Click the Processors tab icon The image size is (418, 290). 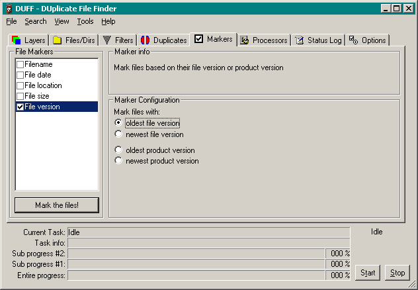(245, 40)
